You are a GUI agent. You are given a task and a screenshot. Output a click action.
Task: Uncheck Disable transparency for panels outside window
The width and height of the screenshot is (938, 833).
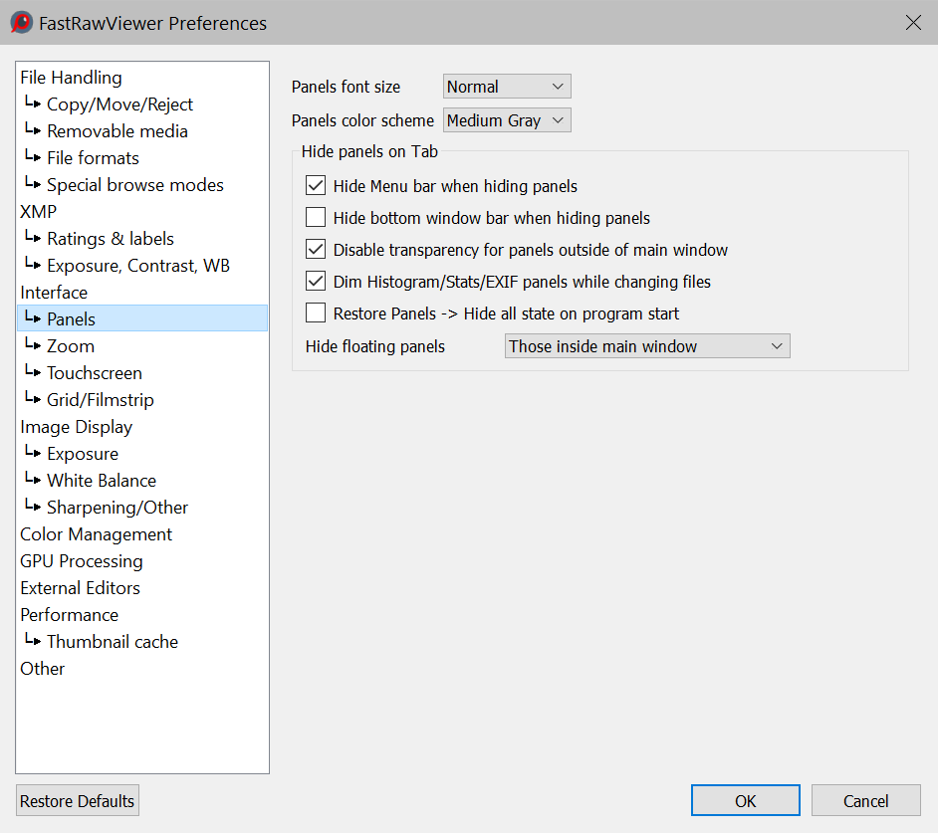click(316, 250)
